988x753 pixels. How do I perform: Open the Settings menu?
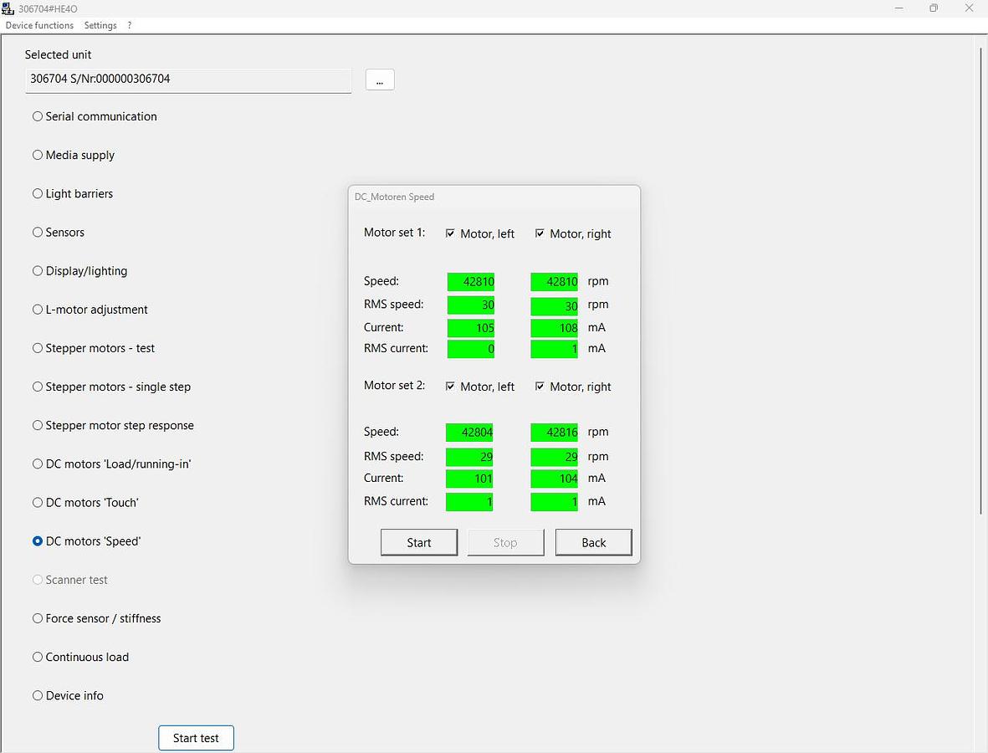pos(100,25)
